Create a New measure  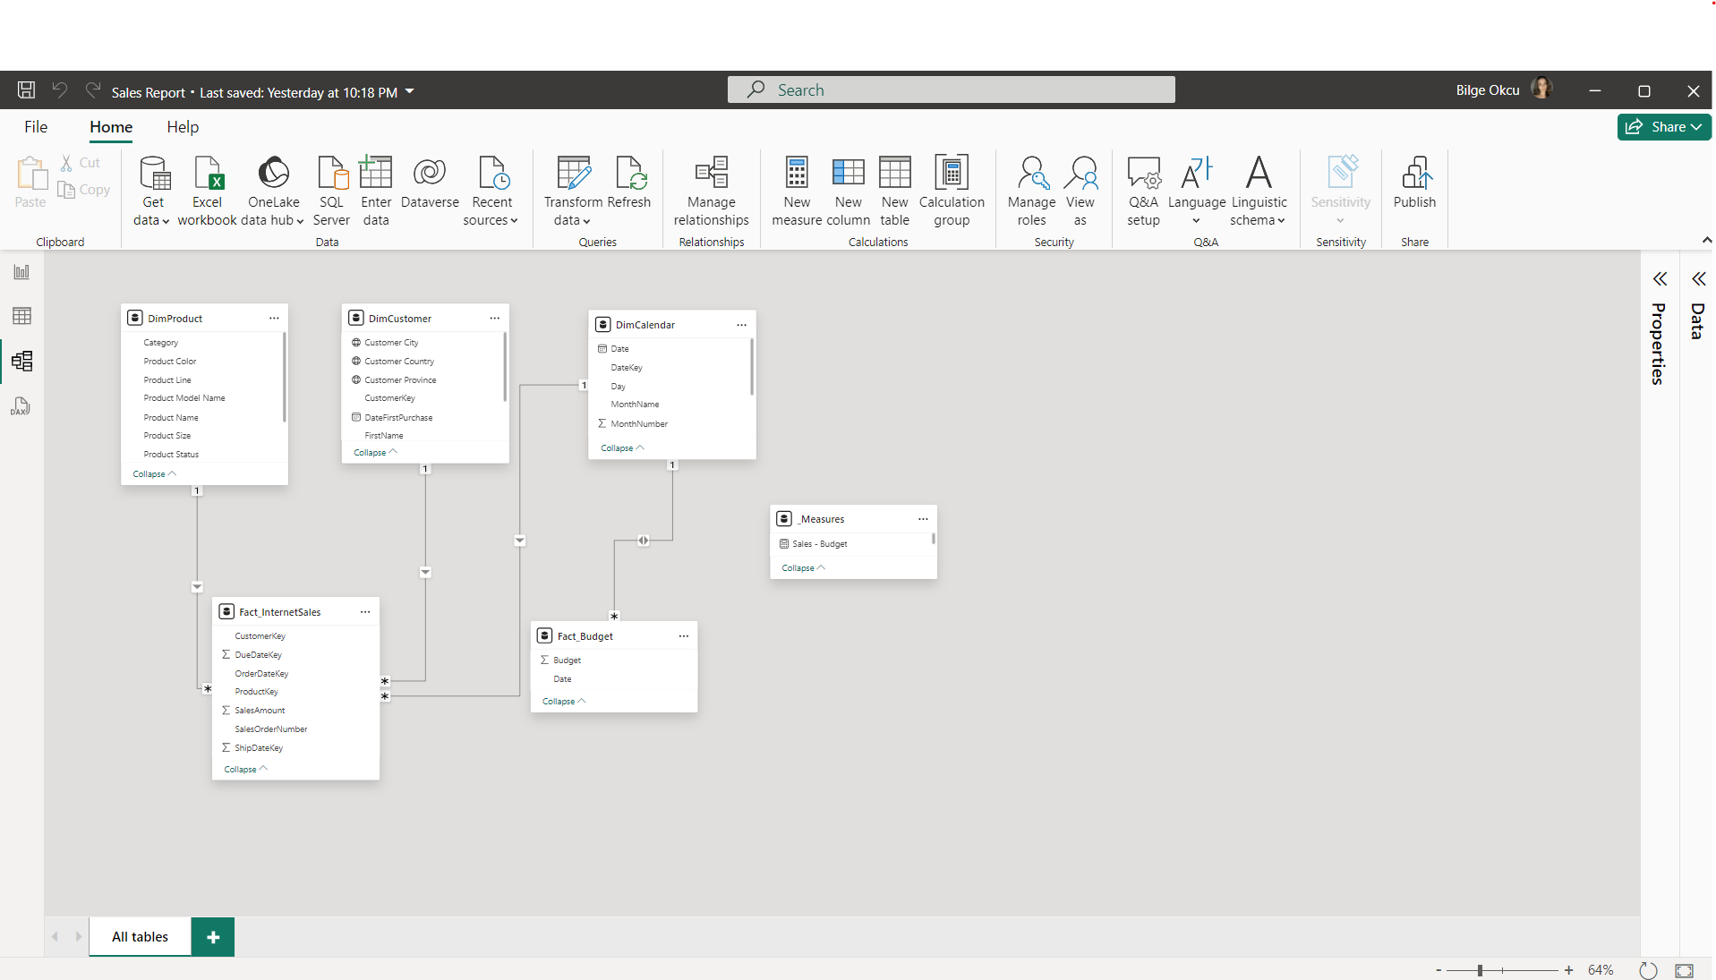(796, 188)
